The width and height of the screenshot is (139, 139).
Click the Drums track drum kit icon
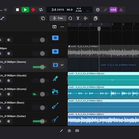[55, 92]
